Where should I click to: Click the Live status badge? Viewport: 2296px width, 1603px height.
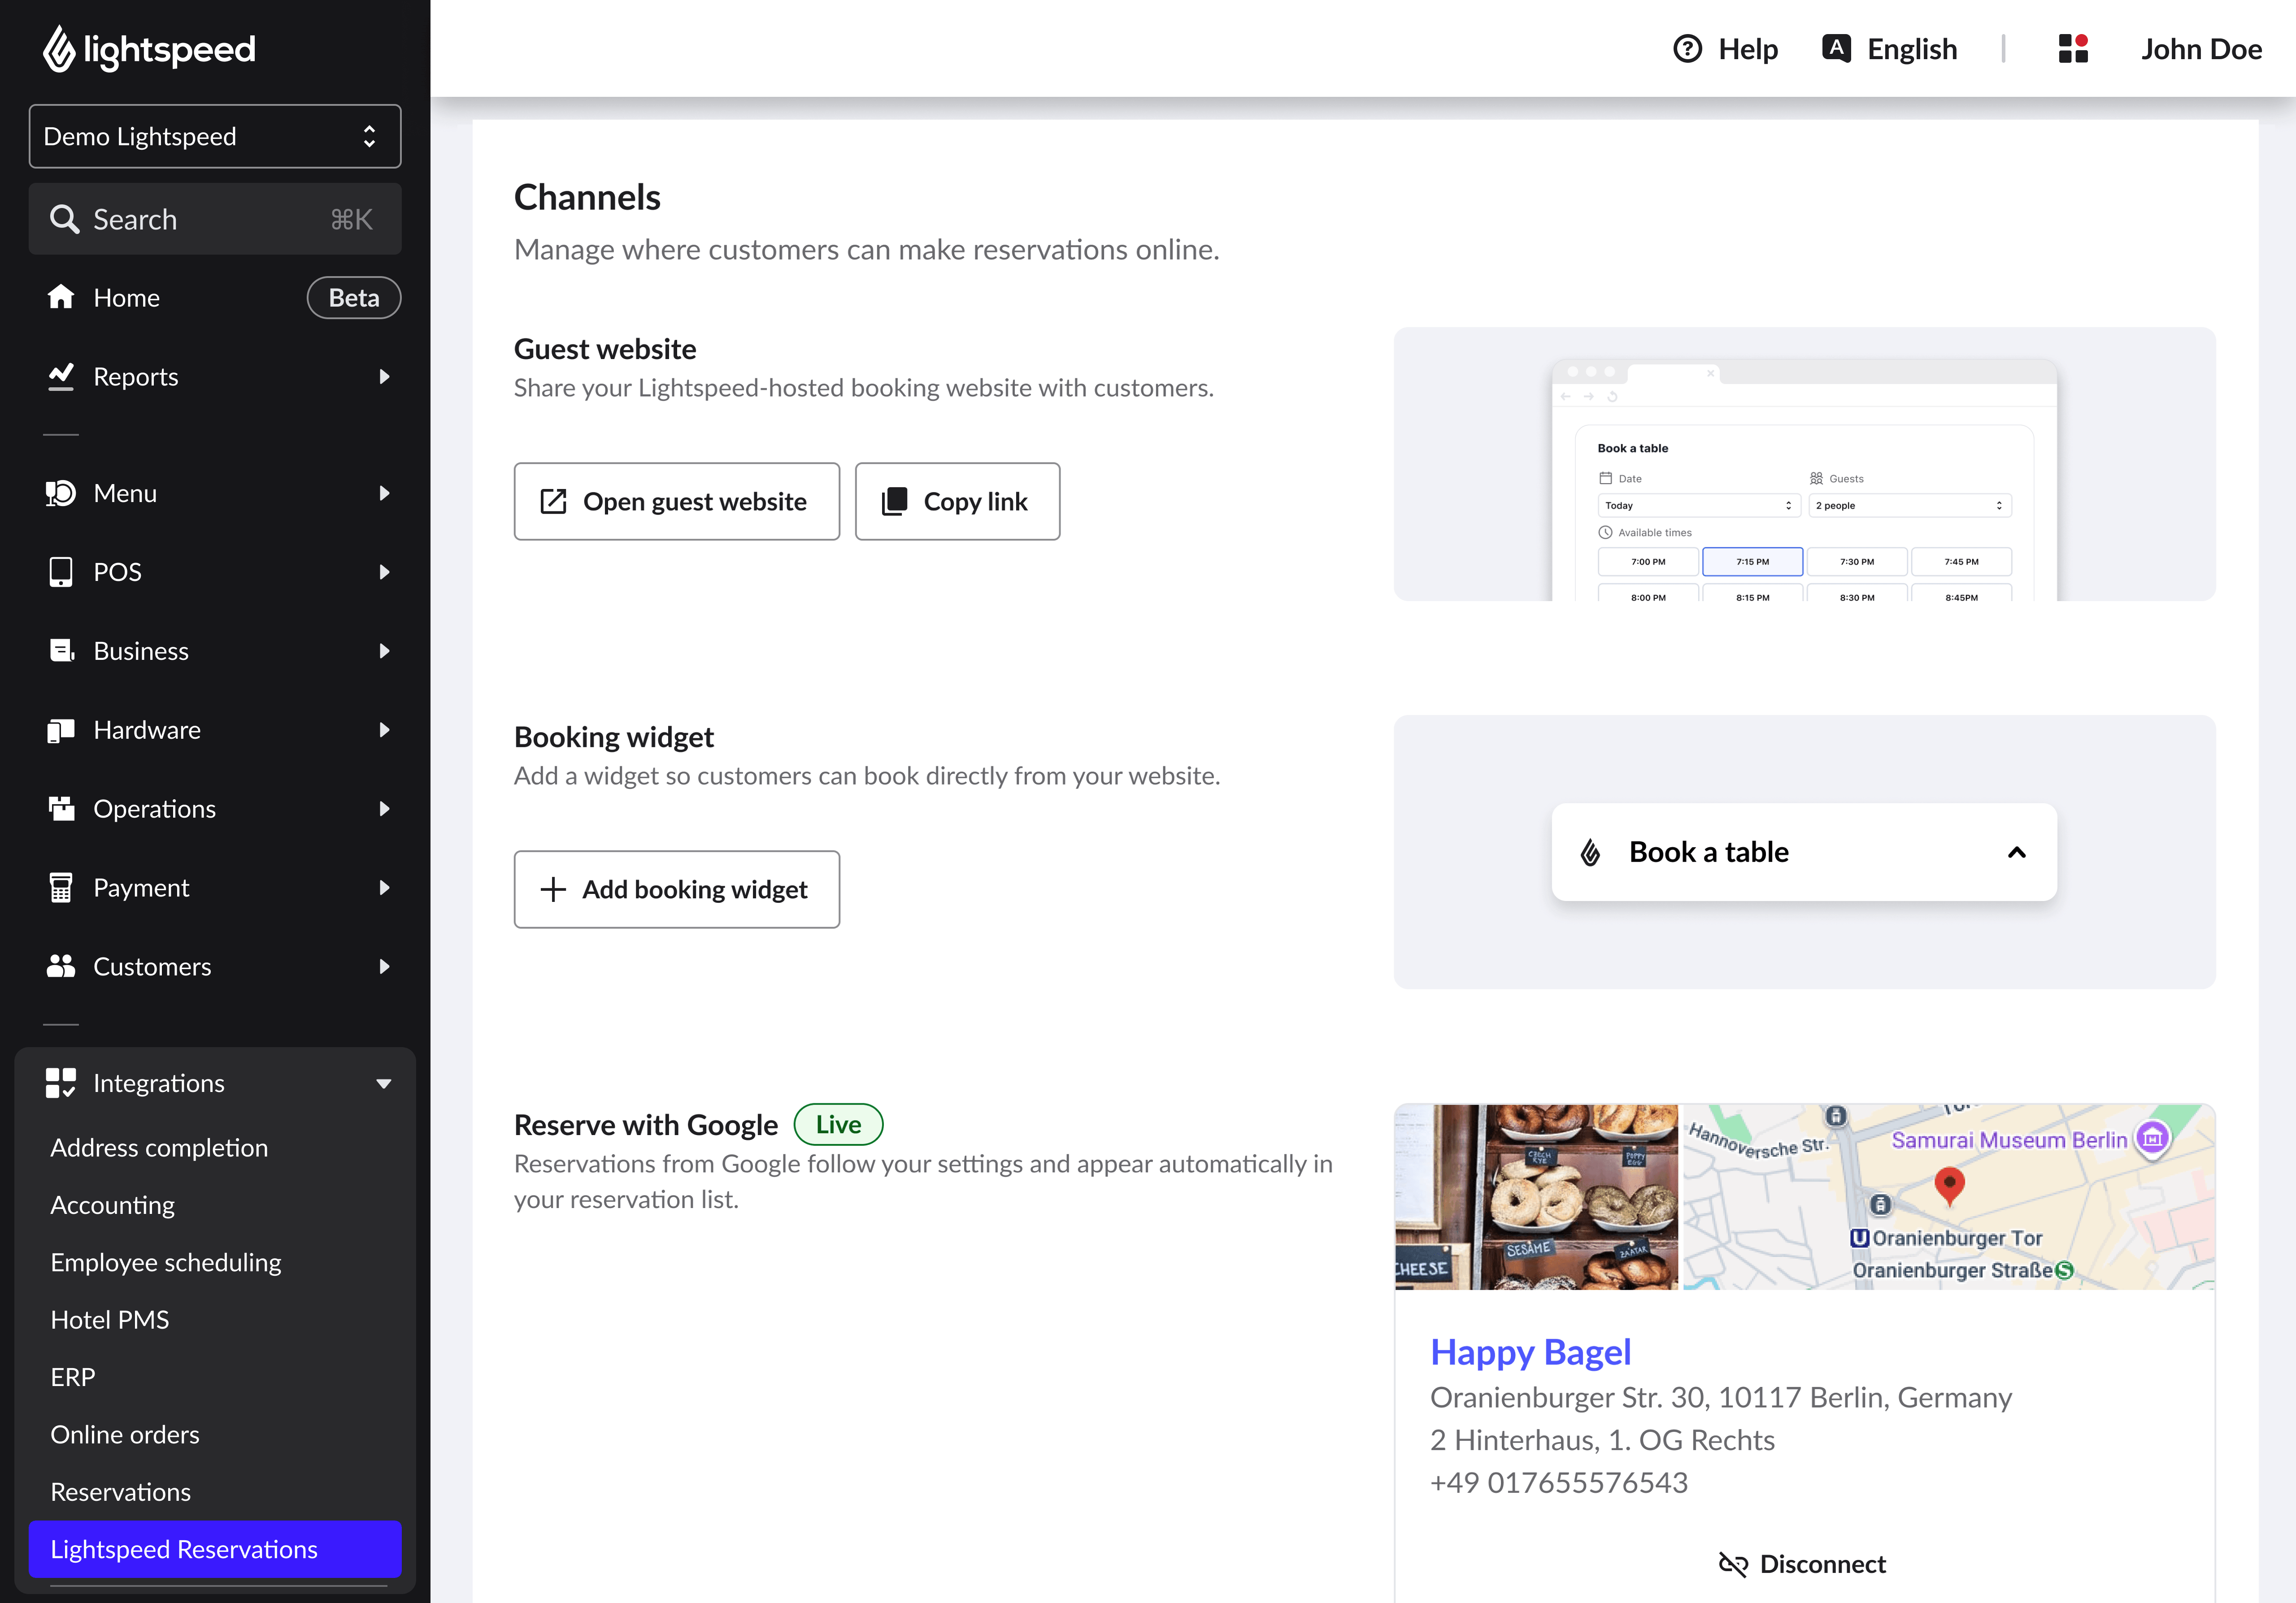pyautogui.click(x=838, y=1124)
